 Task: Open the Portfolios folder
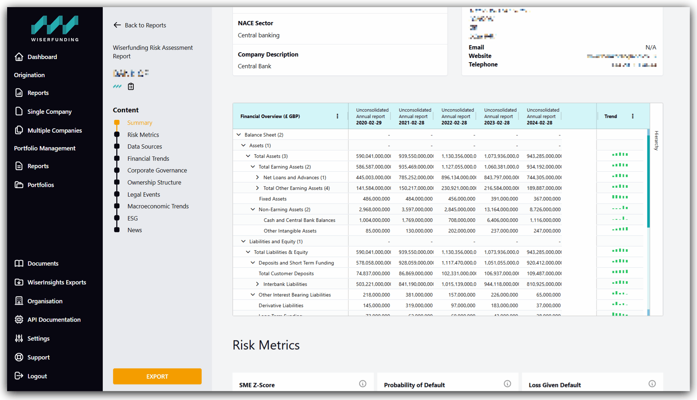[34, 185]
